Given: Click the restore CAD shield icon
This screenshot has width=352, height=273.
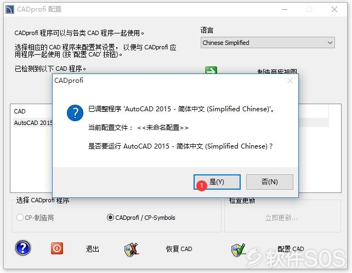Looking at the screenshot, I should coord(132,250).
